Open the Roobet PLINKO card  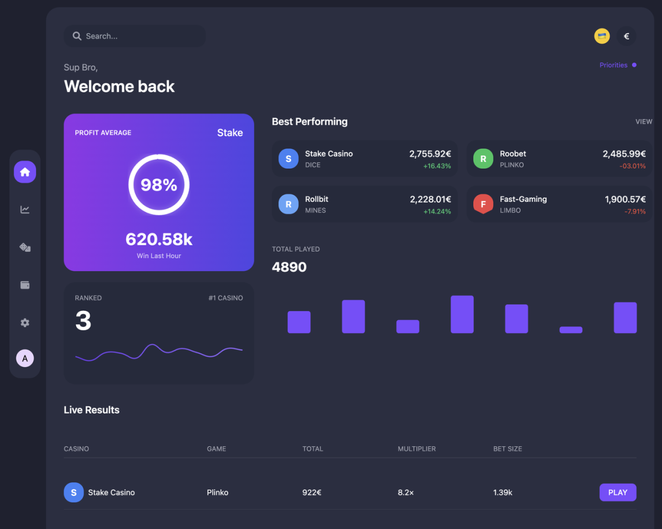[559, 159]
